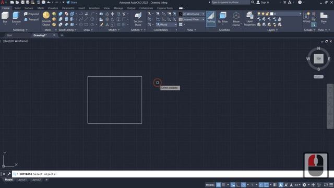Click the MODEL status bar button
The width and height of the screenshot is (334, 188).
click(210, 185)
